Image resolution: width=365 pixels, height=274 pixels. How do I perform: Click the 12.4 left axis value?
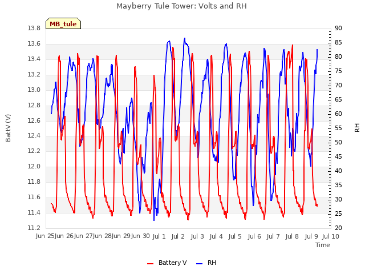34,135
